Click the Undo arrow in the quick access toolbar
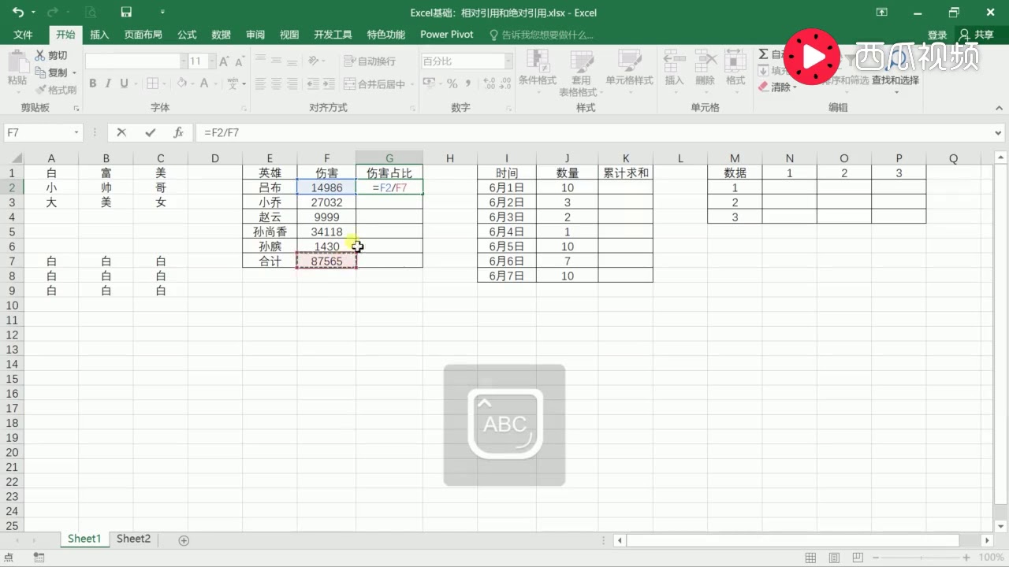This screenshot has height=567, width=1009. [x=18, y=13]
